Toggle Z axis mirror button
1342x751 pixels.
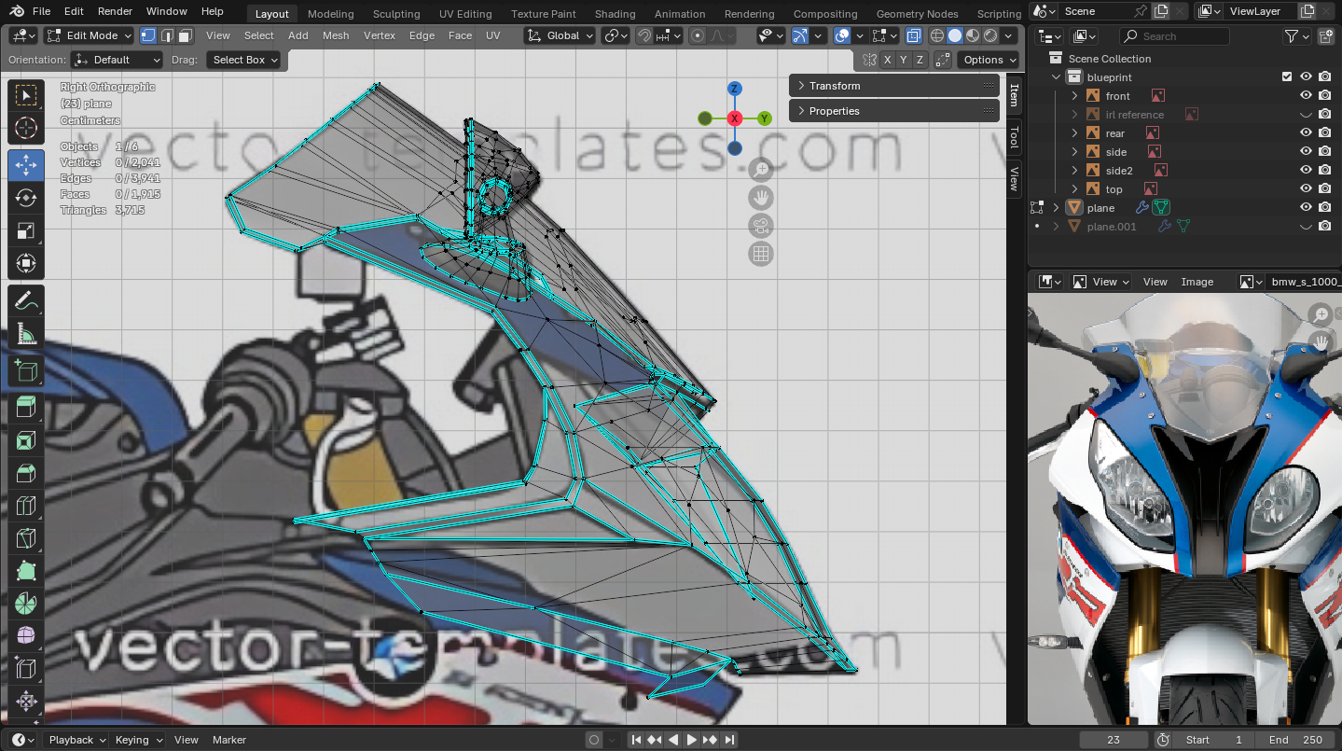920,60
